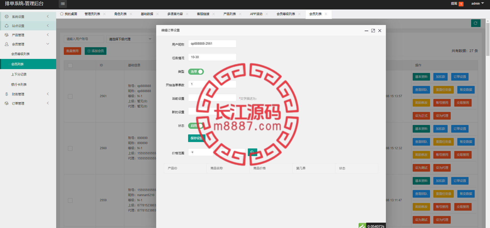Maximize the 编辑订单设置 dialog
The height and width of the screenshot is (228, 490).
pos(373,31)
